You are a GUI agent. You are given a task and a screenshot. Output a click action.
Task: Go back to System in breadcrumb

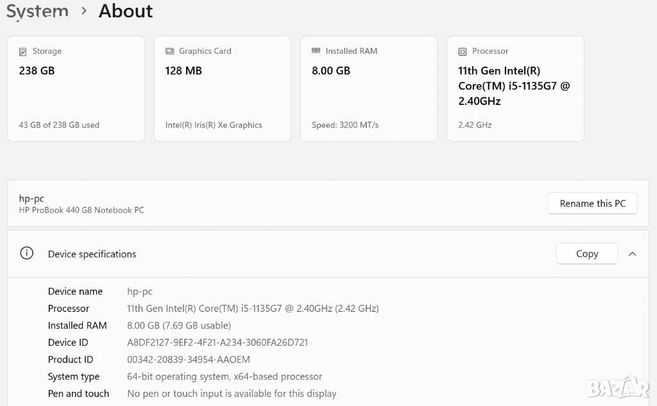click(x=37, y=12)
